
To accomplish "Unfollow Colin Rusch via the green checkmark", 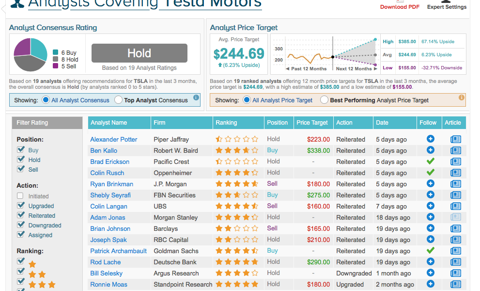I will pyautogui.click(x=431, y=172).
